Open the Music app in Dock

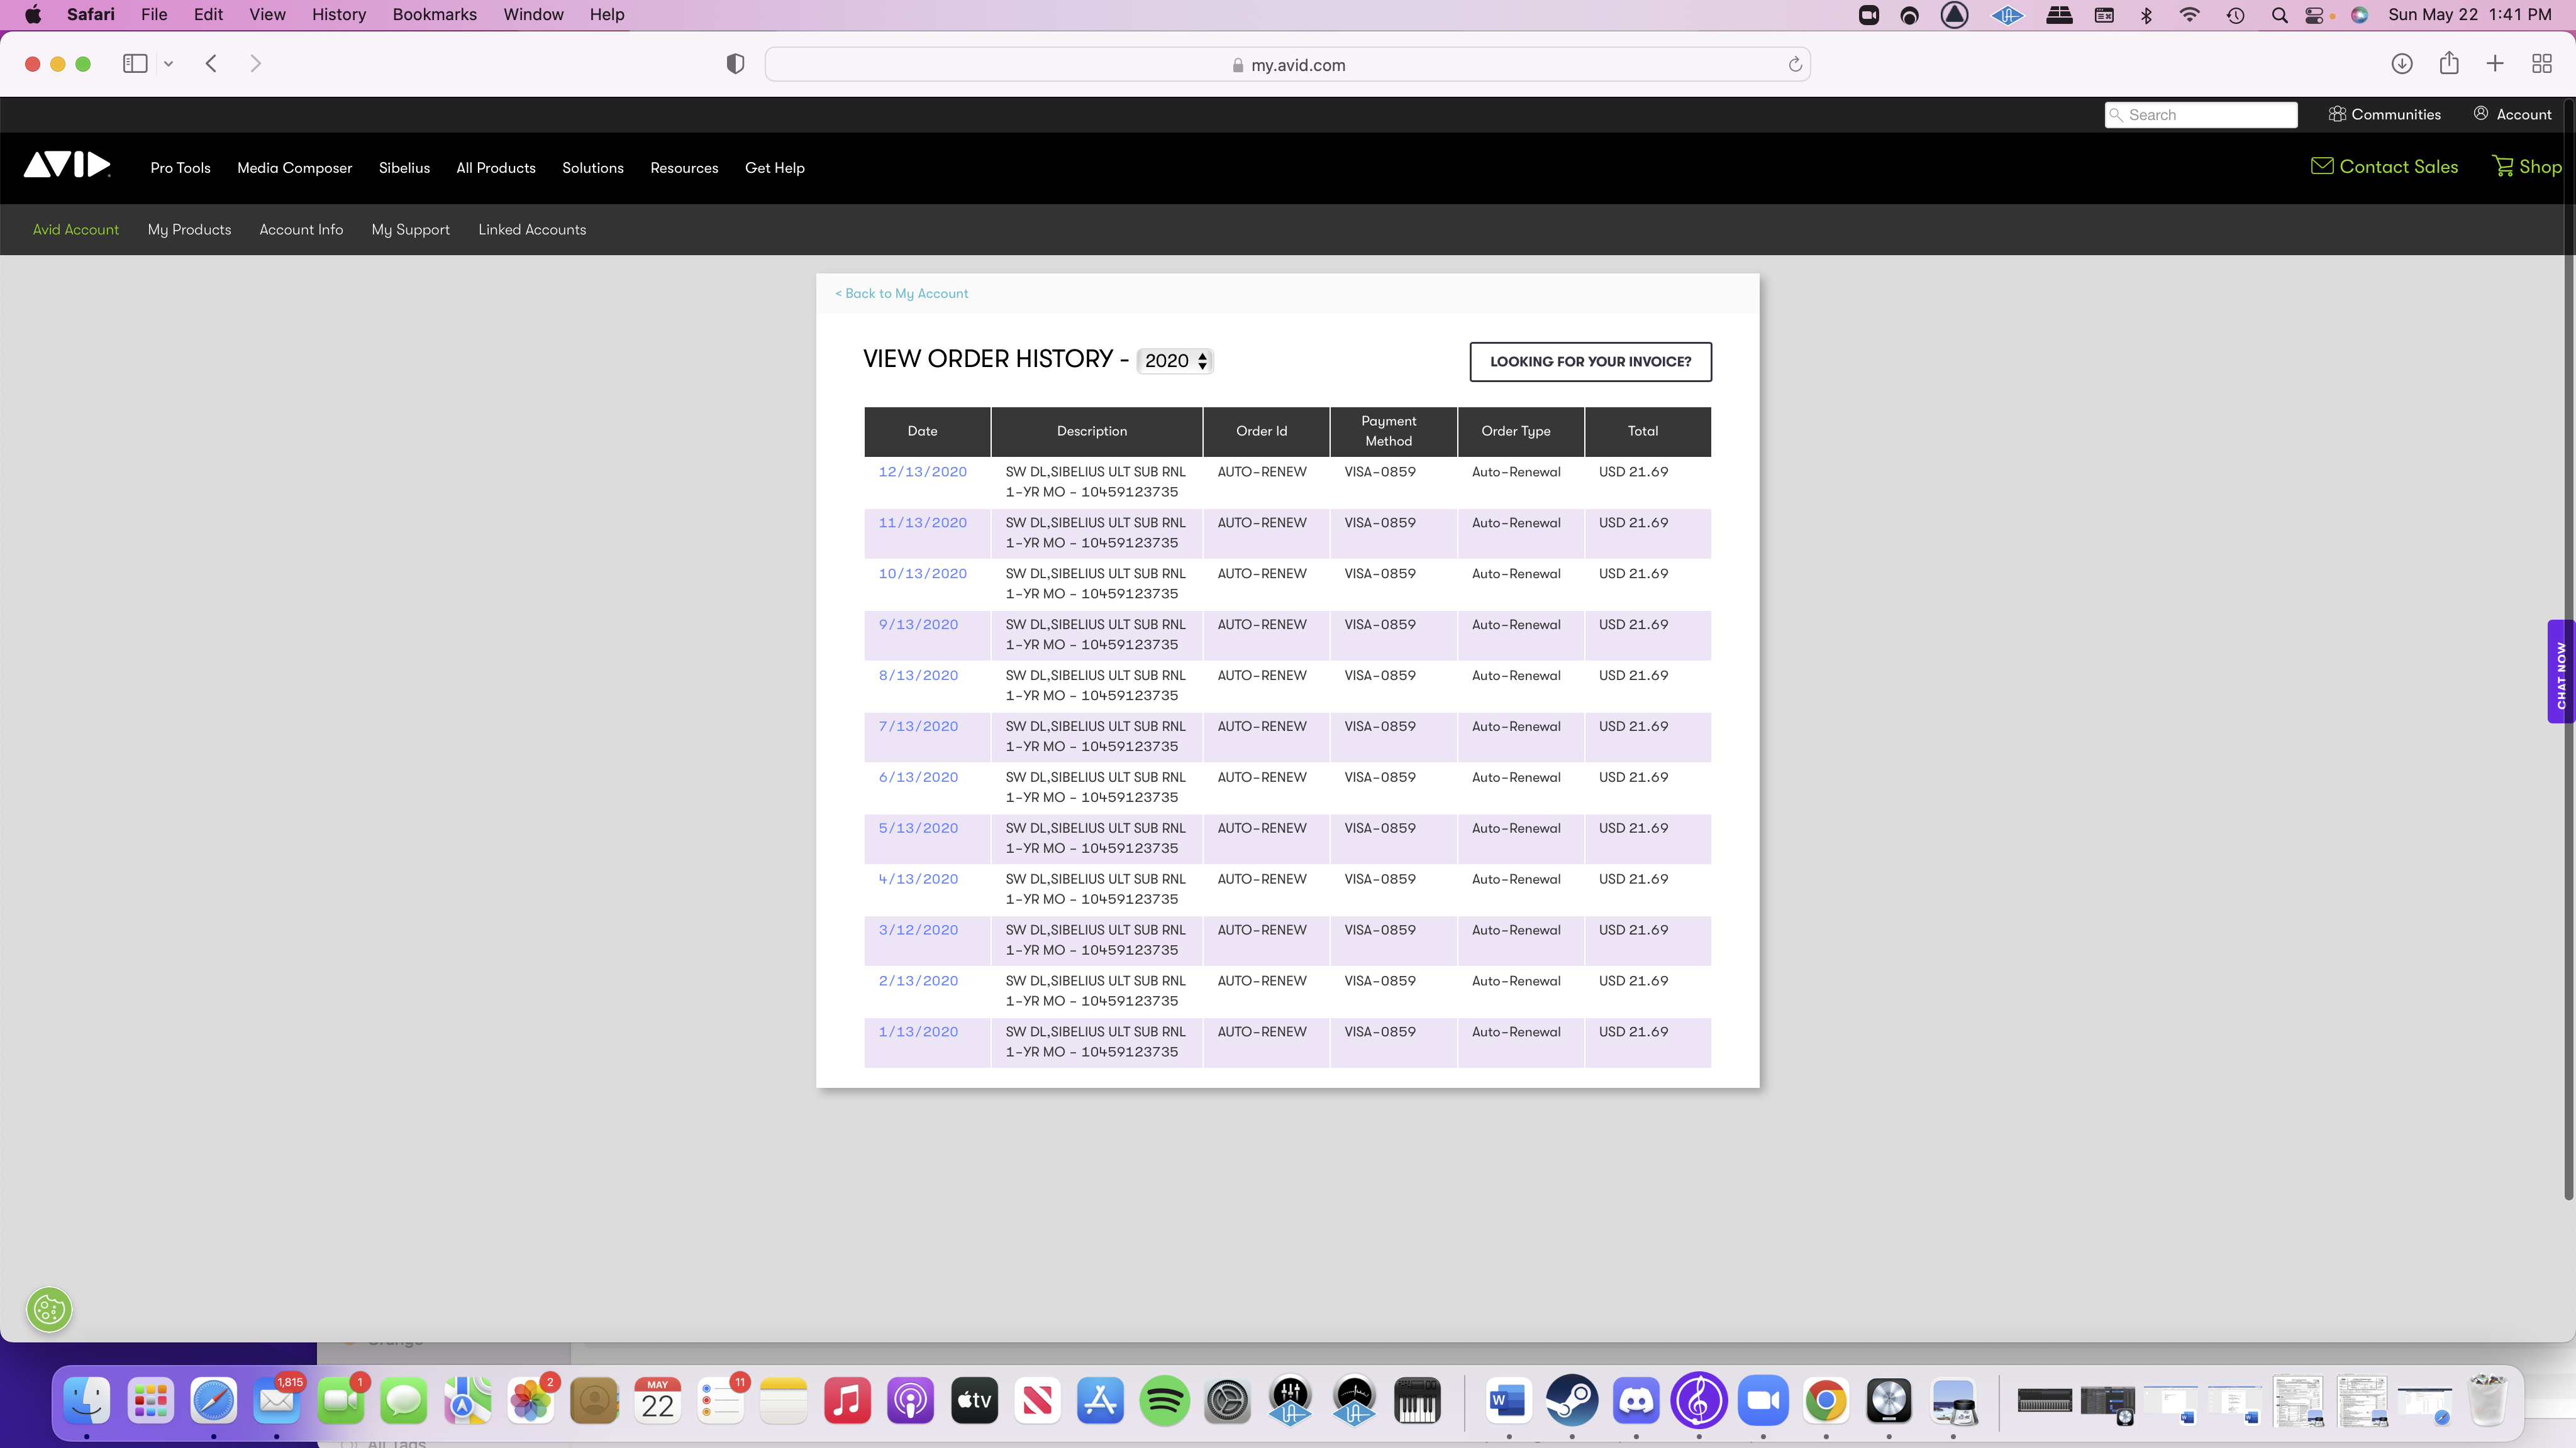[847, 1401]
